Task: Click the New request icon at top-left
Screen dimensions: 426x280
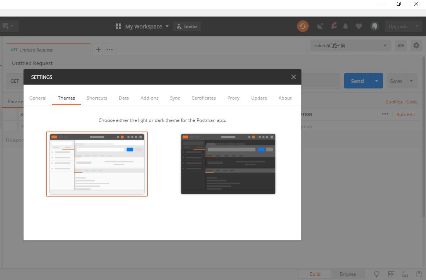Action: click(5, 26)
